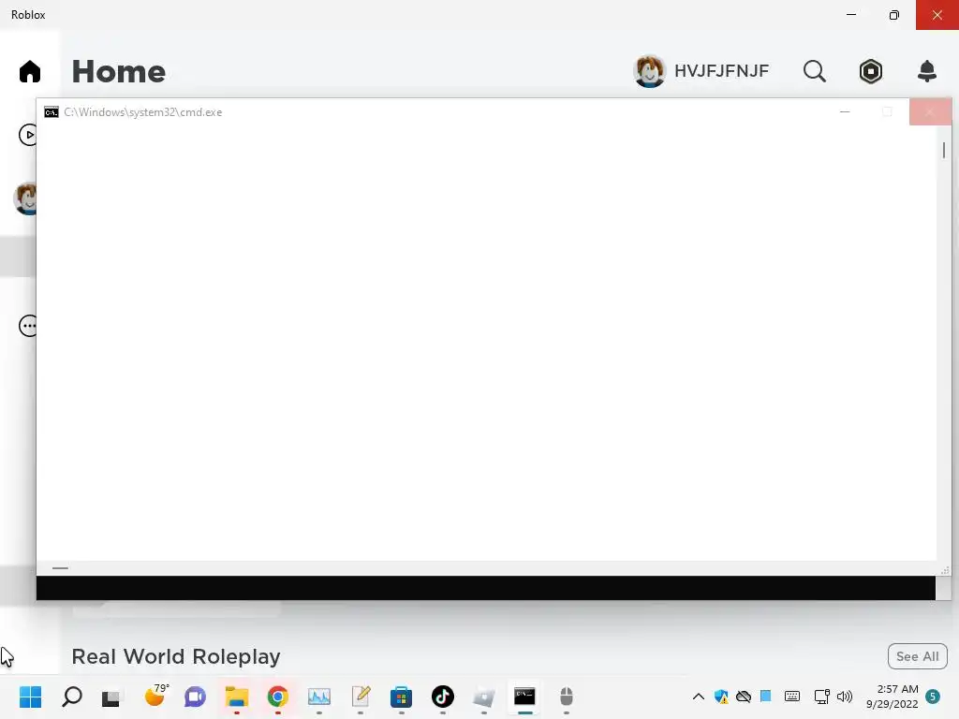This screenshot has width=959, height=719.
Task: Open the touch keyboard tray icon
Action: click(792, 697)
